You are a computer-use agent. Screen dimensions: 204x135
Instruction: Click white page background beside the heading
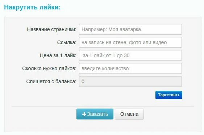[130, 7]
